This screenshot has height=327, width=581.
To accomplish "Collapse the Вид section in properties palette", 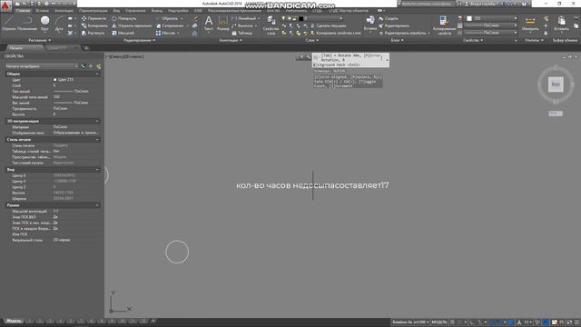I will pyautogui.click(x=97, y=170).
